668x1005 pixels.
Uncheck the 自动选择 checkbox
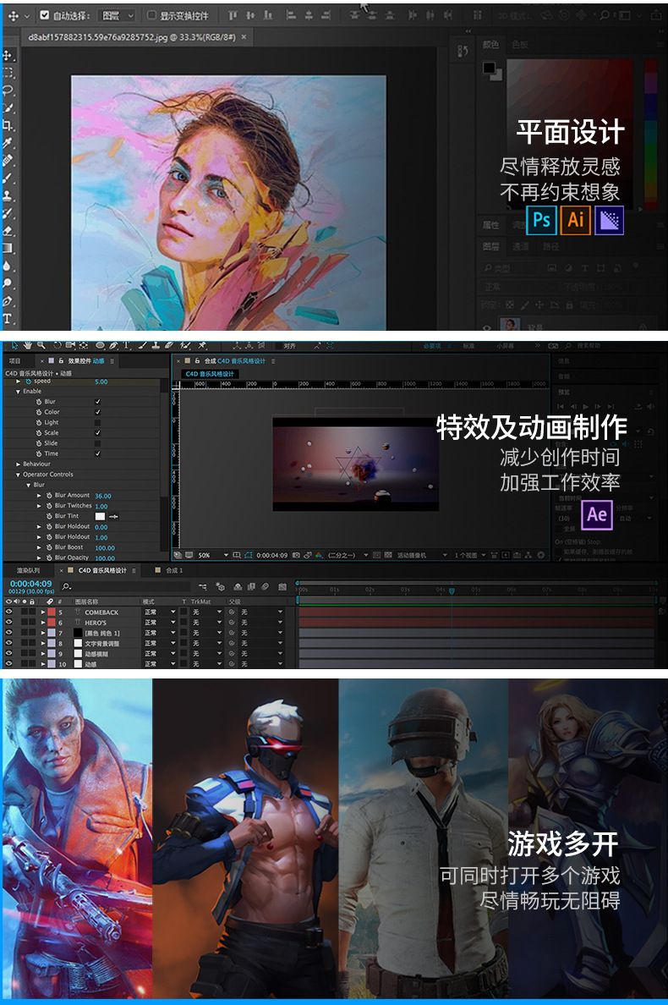(x=45, y=15)
